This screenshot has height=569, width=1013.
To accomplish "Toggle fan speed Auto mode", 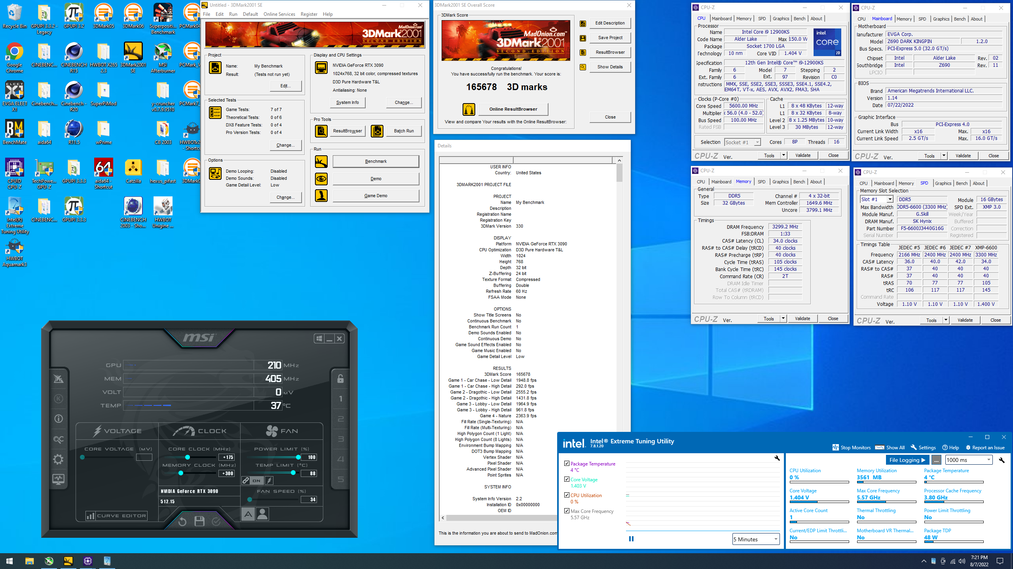I will tap(248, 514).
